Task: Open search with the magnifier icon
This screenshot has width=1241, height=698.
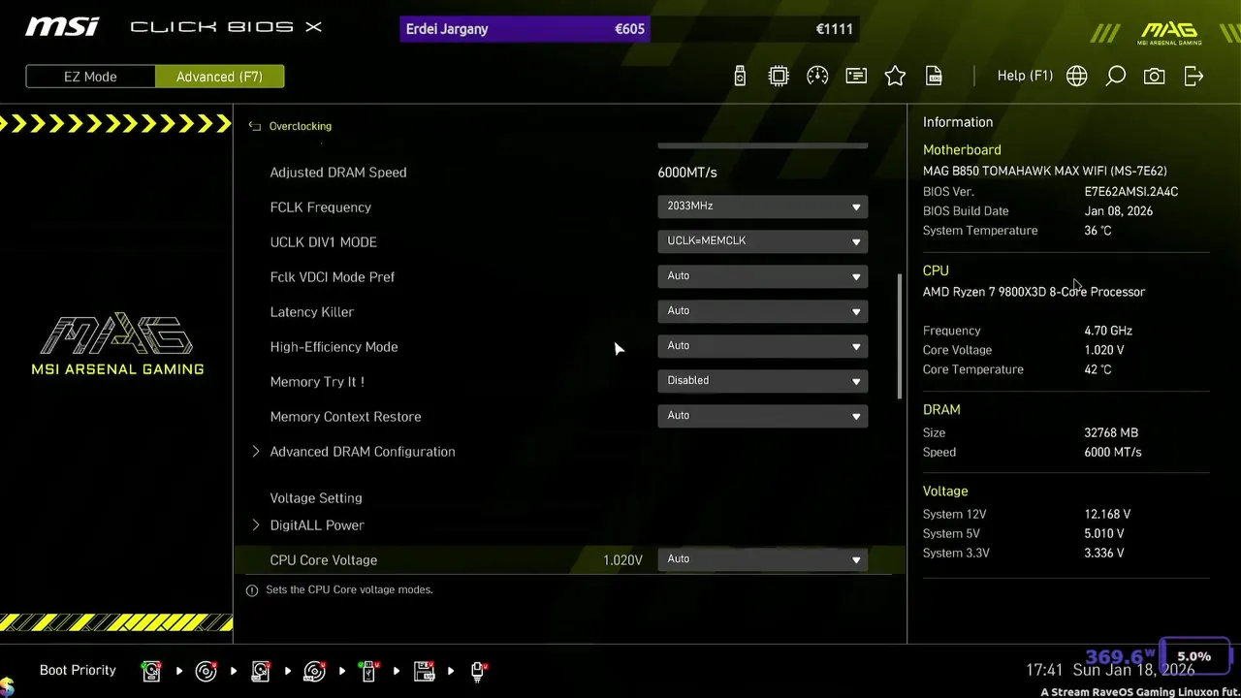Action: pyautogui.click(x=1116, y=76)
